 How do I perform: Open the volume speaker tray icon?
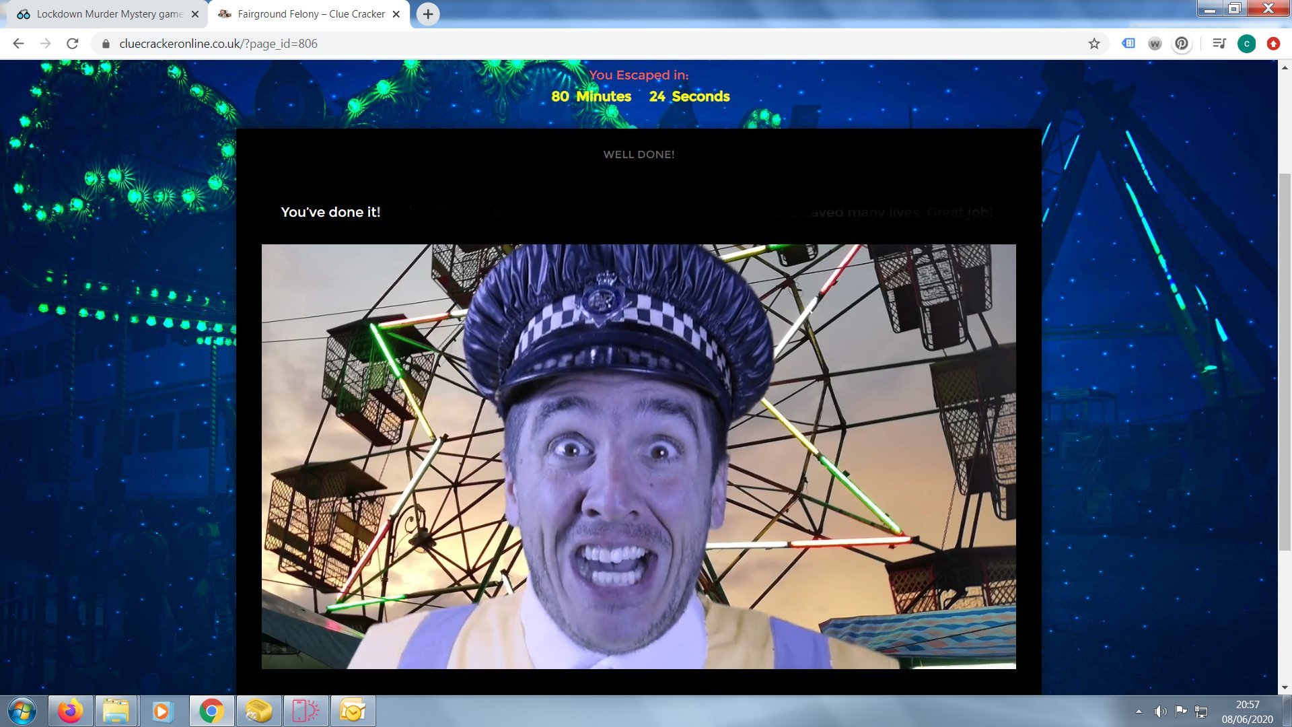coord(1160,711)
